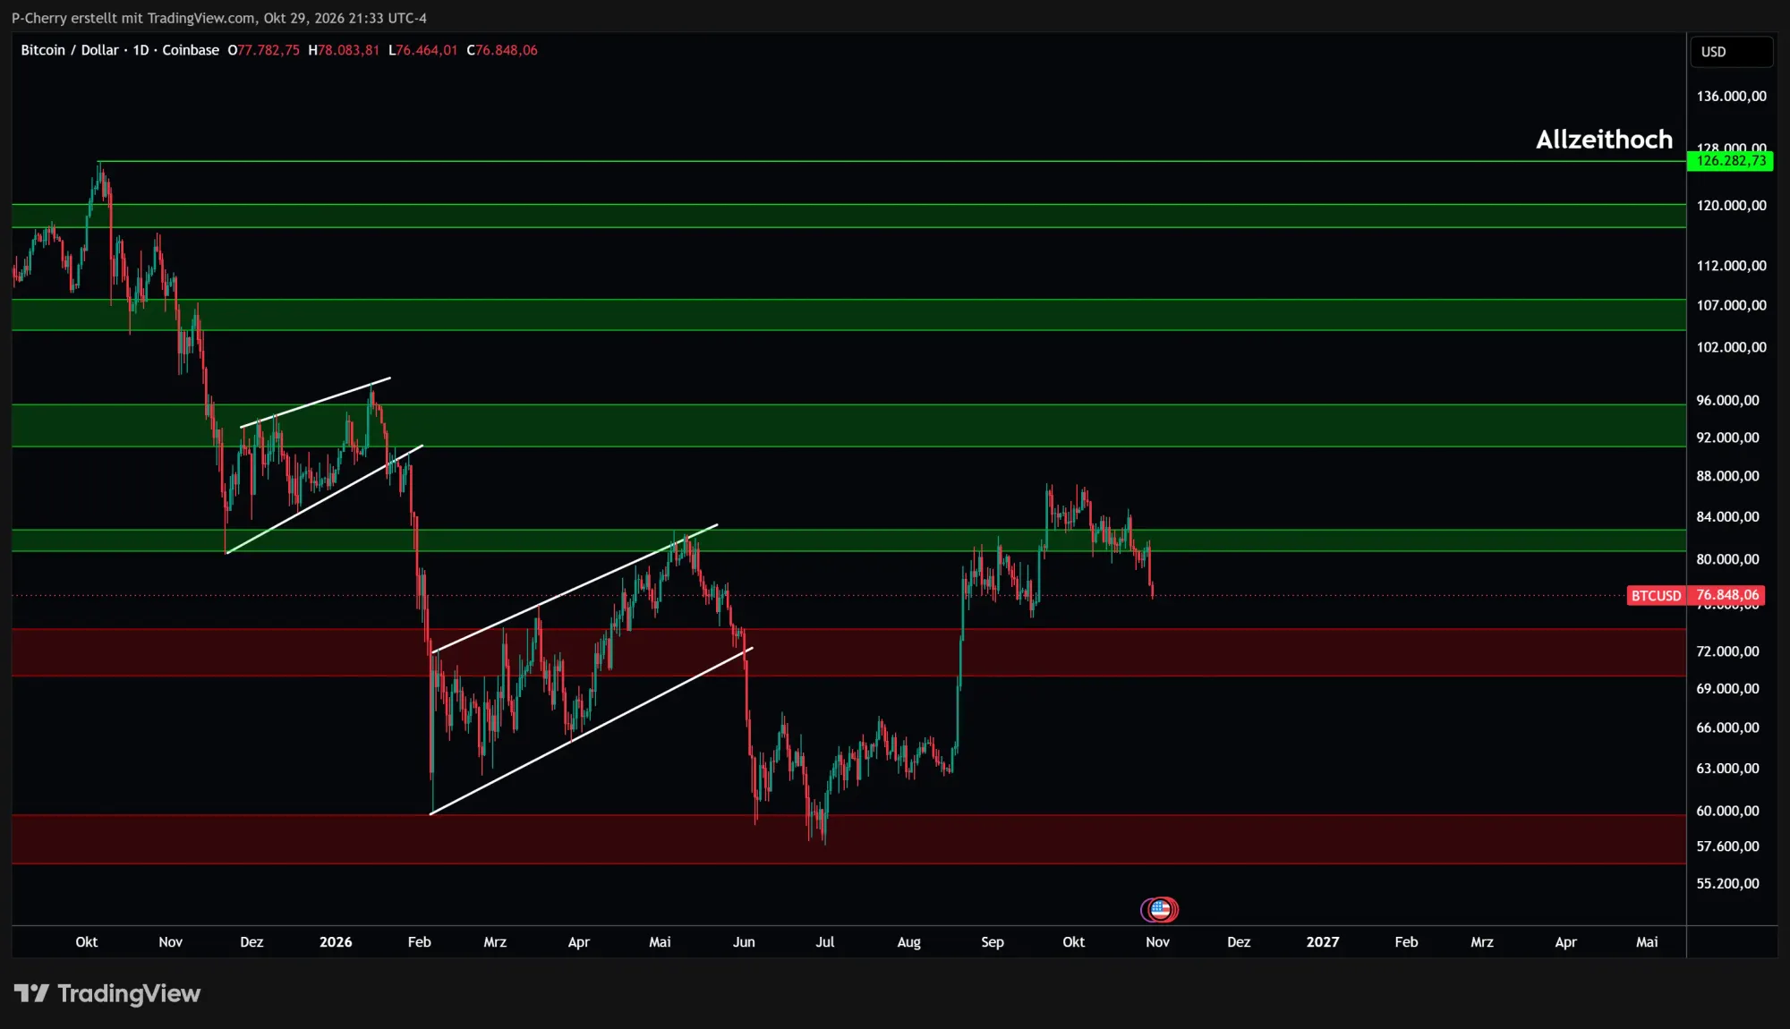Select the green 126.282,73 price label
Image resolution: width=1790 pixels, height=1029 pixels.
point(1730,161)
